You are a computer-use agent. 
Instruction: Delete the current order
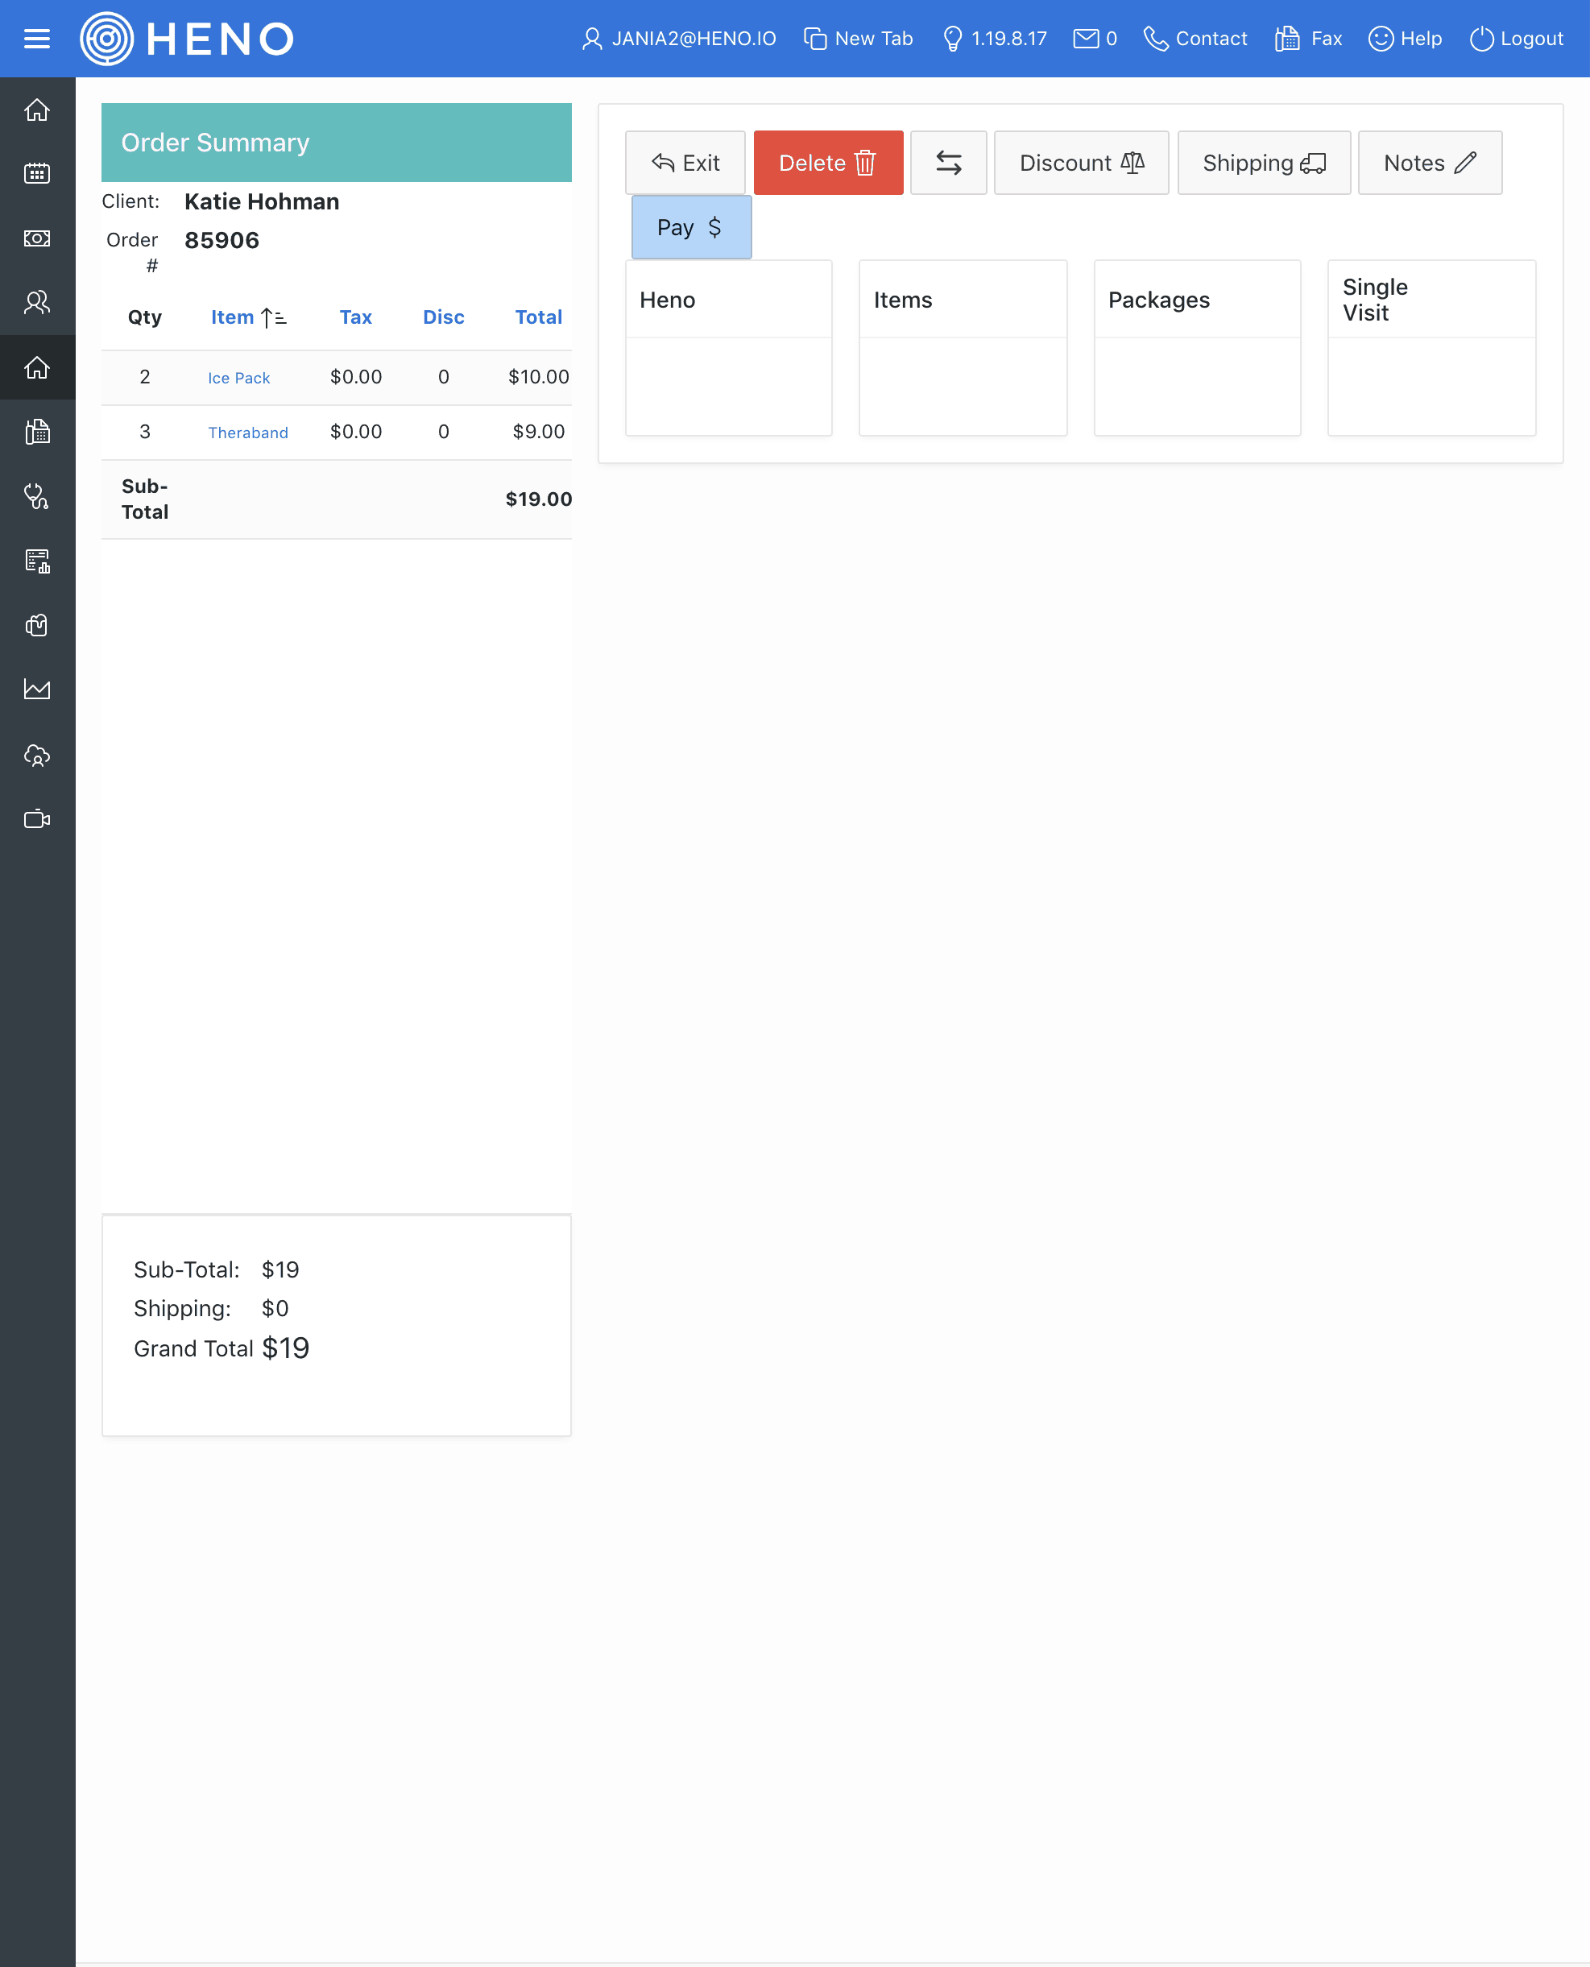(828, 163)
